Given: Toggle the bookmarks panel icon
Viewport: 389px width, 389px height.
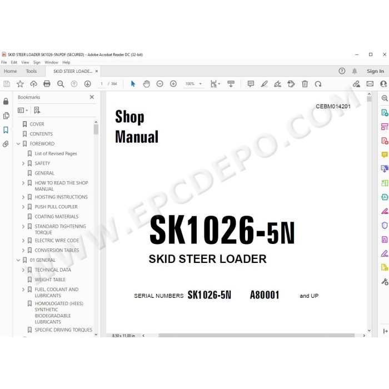Looking at the screenshot, I should point(6,129).
